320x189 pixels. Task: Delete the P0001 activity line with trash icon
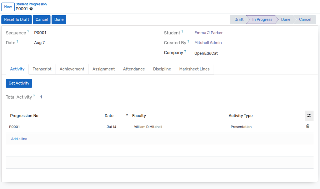coord(308,126)
